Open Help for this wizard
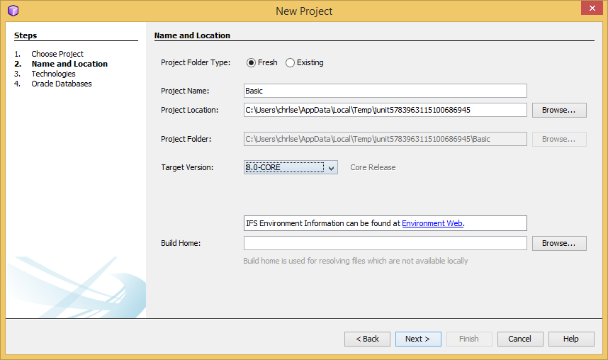608x360 pixels. pyautogui.click(x=571, y=339)
